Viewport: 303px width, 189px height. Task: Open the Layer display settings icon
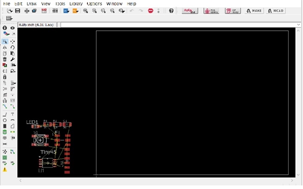(6, 34)
